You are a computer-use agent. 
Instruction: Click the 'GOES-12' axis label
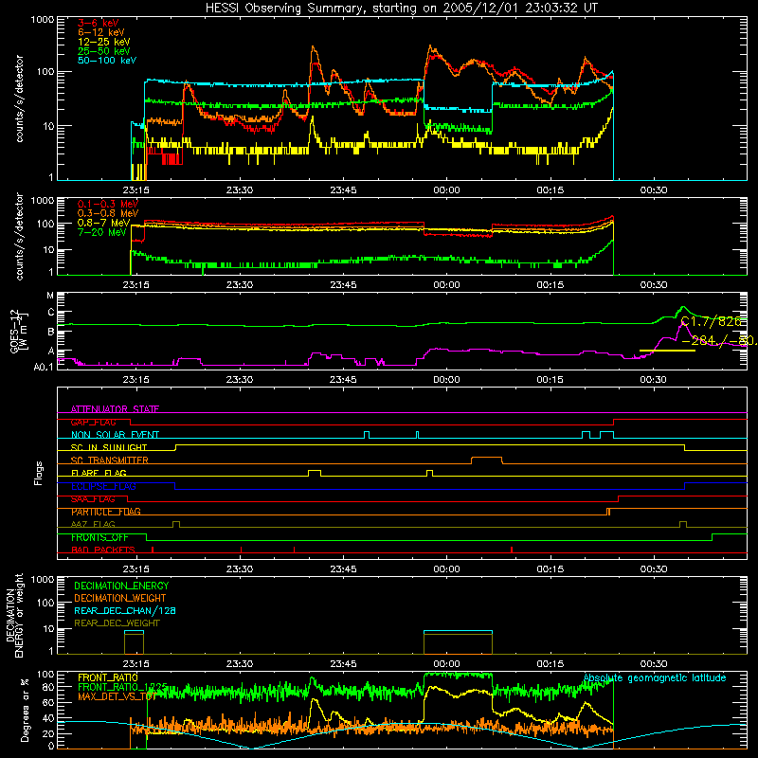14,331
